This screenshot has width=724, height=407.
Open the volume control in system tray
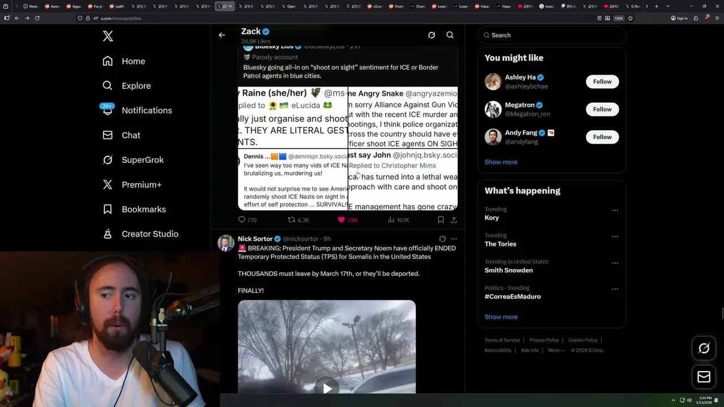(689, 400)
